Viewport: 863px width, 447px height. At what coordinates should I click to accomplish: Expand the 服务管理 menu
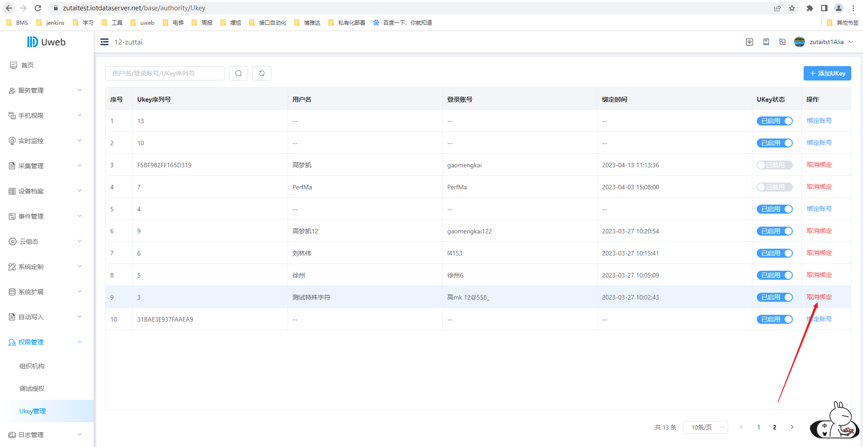point(47,90)
